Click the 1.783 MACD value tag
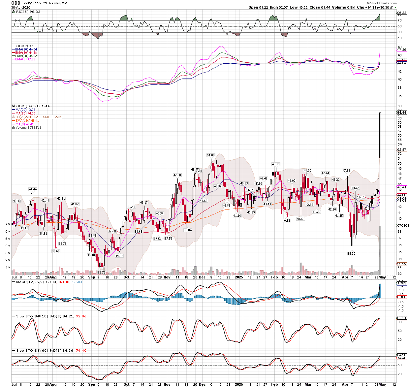Viewport: 409px width, 387px height. 401,283
